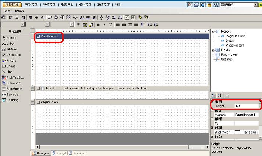Viewport: 262px width, 156px height.
Task: Open the 报表中心 menu
Action: point(67,5)
